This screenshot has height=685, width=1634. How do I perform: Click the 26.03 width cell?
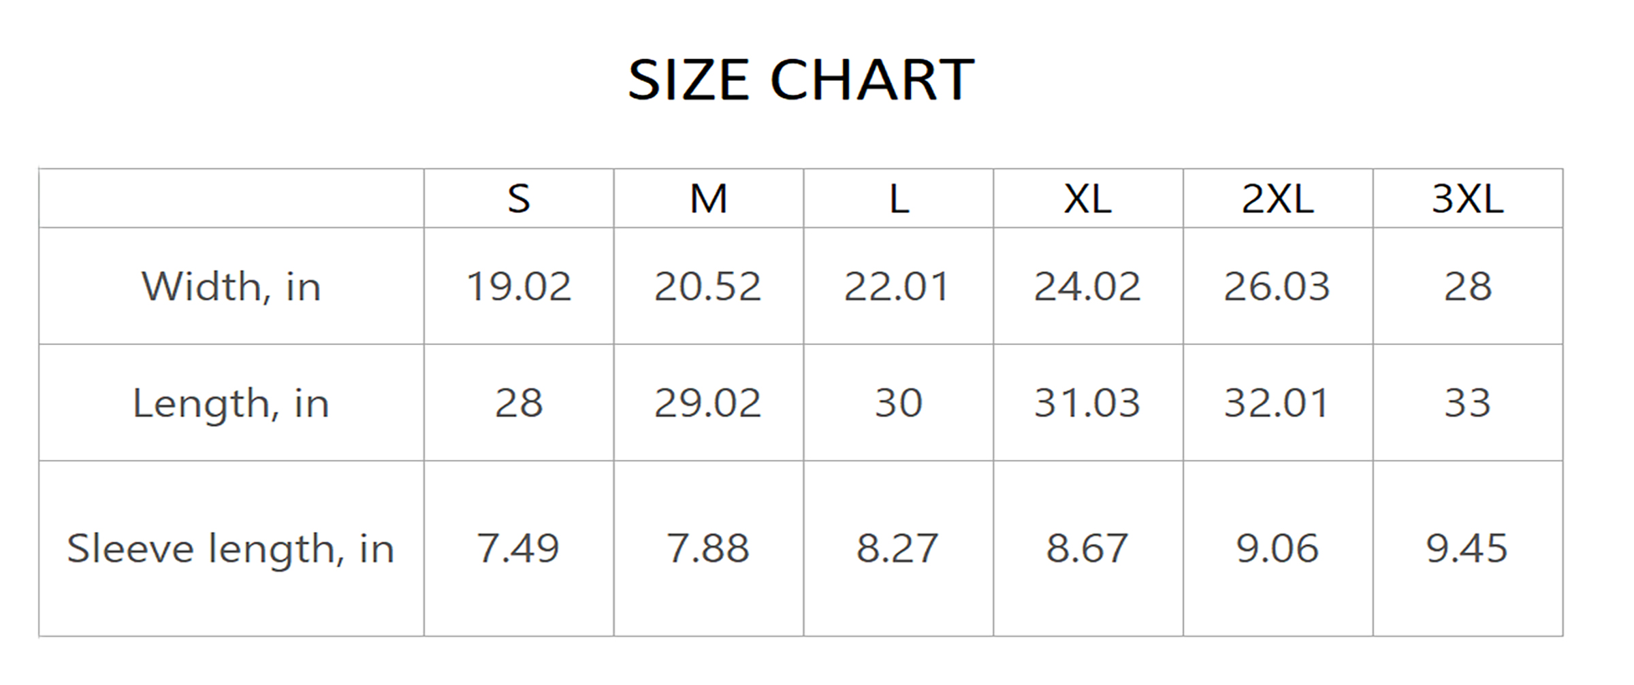coord(1277,286)
